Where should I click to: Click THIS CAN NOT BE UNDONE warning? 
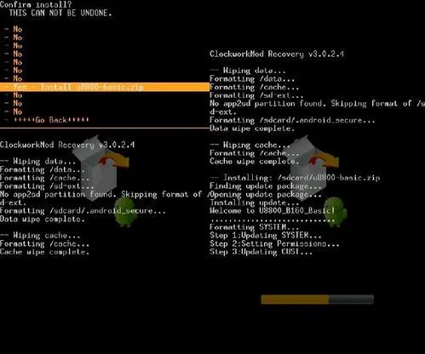pyautogui.click(x=60, y=13)
